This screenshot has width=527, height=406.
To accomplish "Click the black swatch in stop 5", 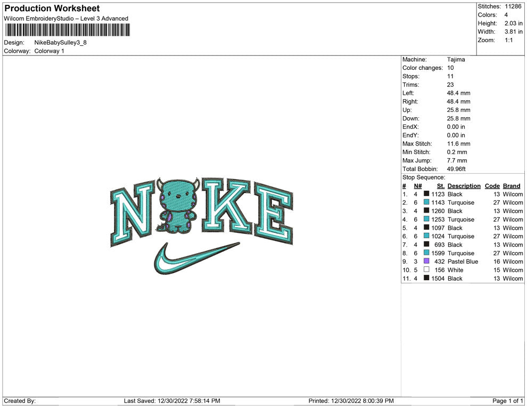I will 426,228.
